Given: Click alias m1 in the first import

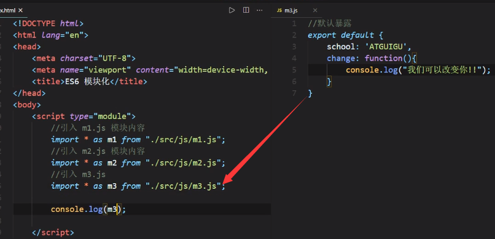Looking at the screenshot, I should click(x=112, y=140).
